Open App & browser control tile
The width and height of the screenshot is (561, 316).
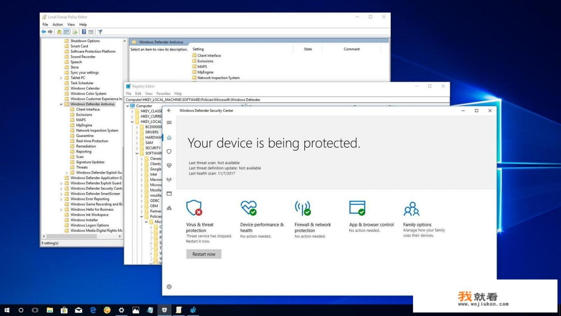click(371, 216)
